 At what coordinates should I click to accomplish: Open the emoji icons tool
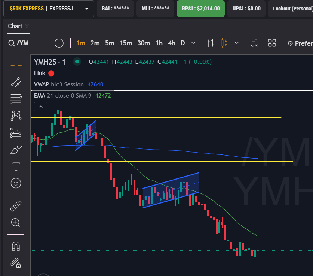pyautogui.click(x=16, y=183)
